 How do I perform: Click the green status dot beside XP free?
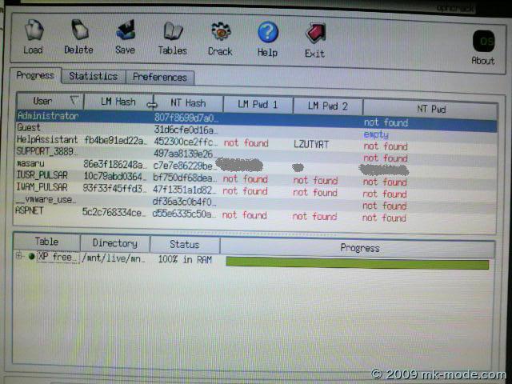click(x=32, y=257)
